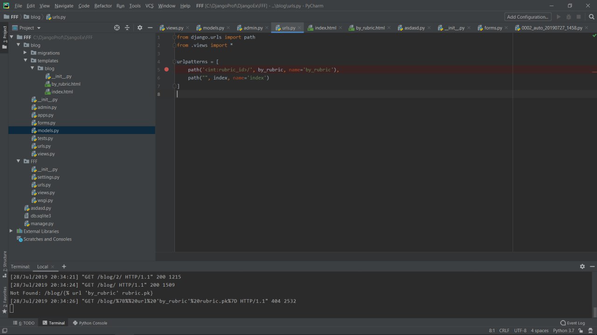
Task: Close the asdasd.py editor tab
Action: [x=429, y=28]
